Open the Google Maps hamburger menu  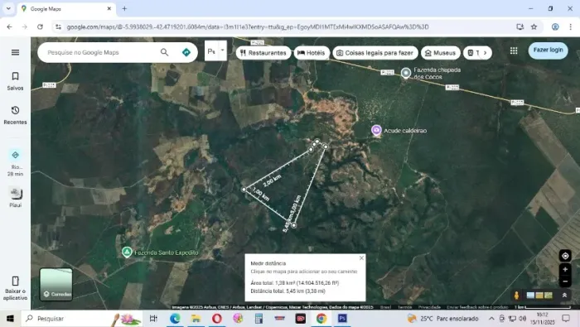pos(15,52)
